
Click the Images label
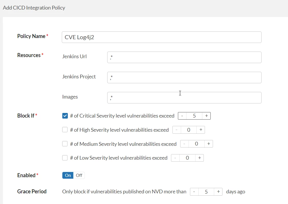(70, 97)
